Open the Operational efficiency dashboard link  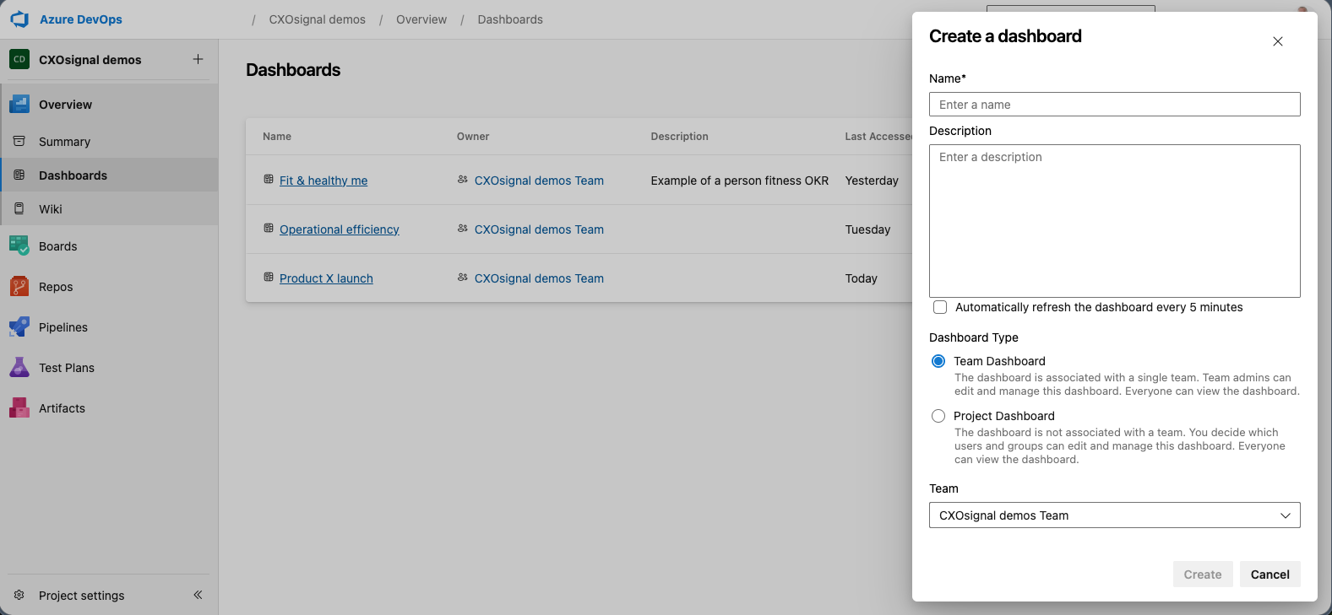(x=340, y=229)
